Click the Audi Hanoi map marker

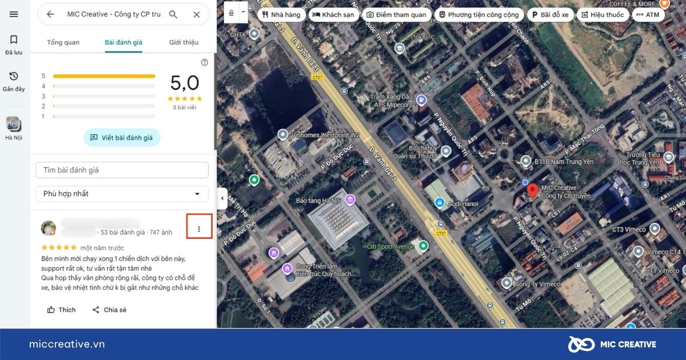[440, 203]
